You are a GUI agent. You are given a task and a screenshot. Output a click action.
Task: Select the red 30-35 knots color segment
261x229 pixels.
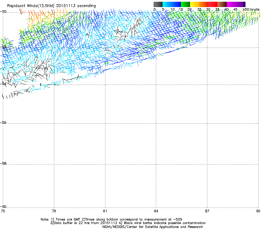click(x=213, y=4)
